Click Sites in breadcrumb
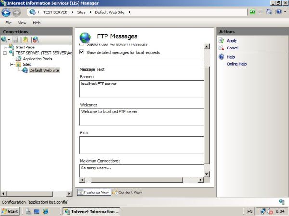 (81, 12)
